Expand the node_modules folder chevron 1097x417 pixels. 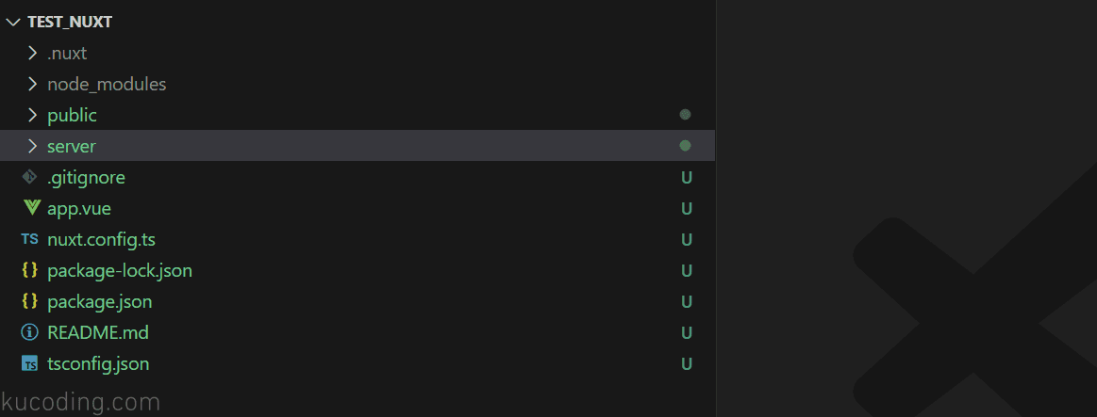point(31,85)
